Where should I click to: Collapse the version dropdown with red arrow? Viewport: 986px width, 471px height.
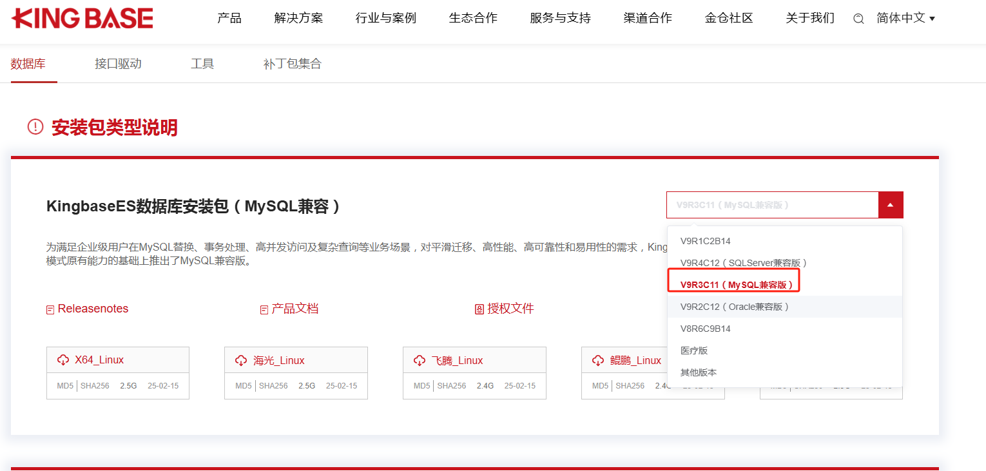point(890,205)
